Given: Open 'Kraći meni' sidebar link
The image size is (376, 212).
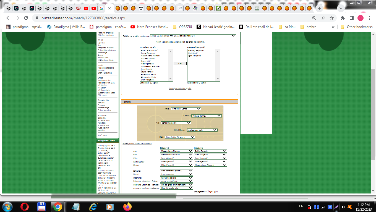Looking at the screenshot, I should click(x=102, y=135).
